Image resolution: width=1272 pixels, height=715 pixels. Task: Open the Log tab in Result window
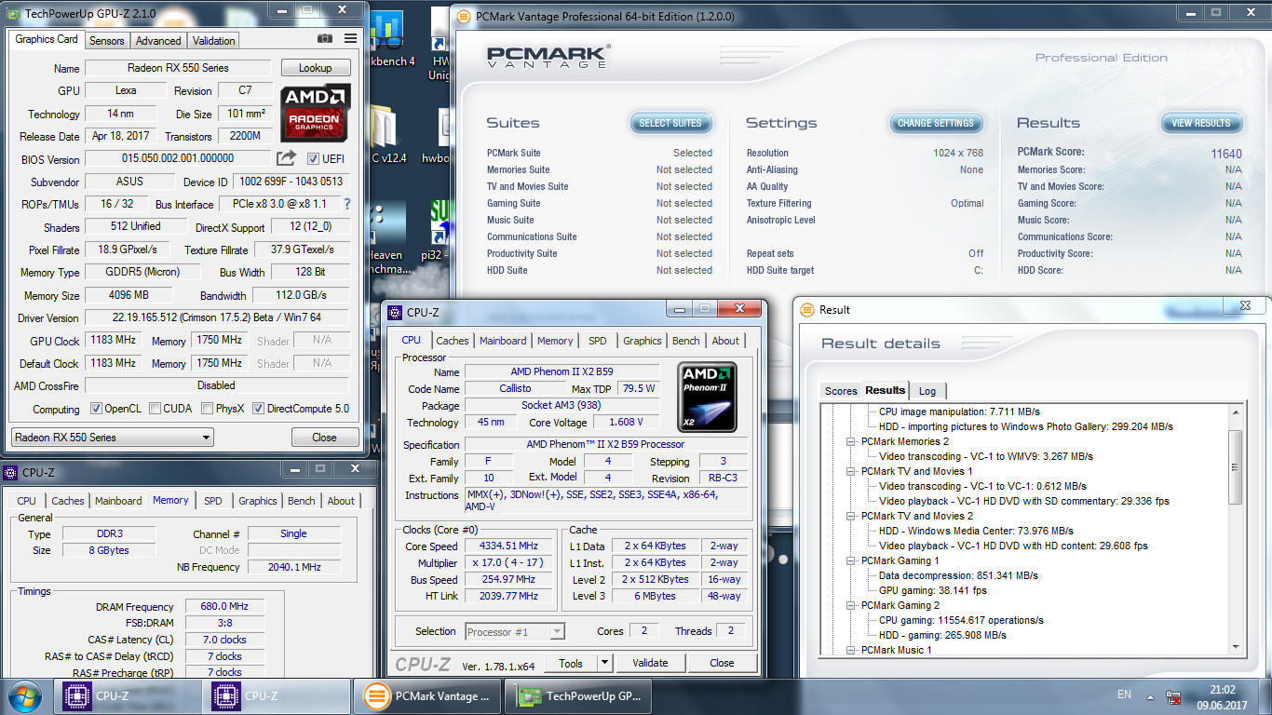[927, 391]
